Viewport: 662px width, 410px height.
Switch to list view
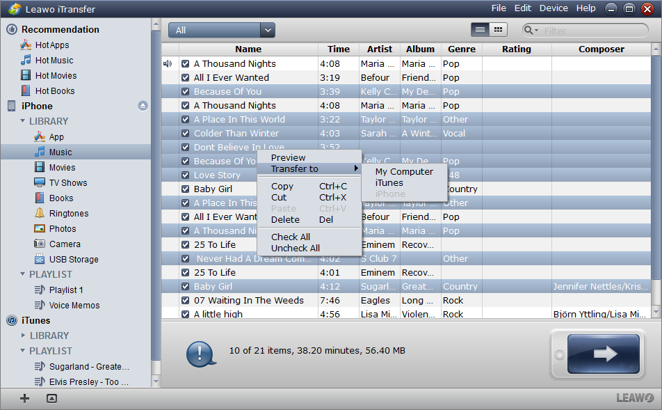[x=480, y=30]
